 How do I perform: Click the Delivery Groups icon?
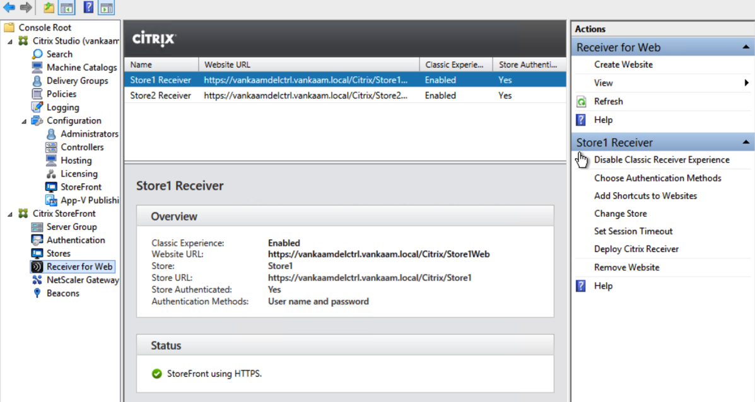tap(37, 81)
